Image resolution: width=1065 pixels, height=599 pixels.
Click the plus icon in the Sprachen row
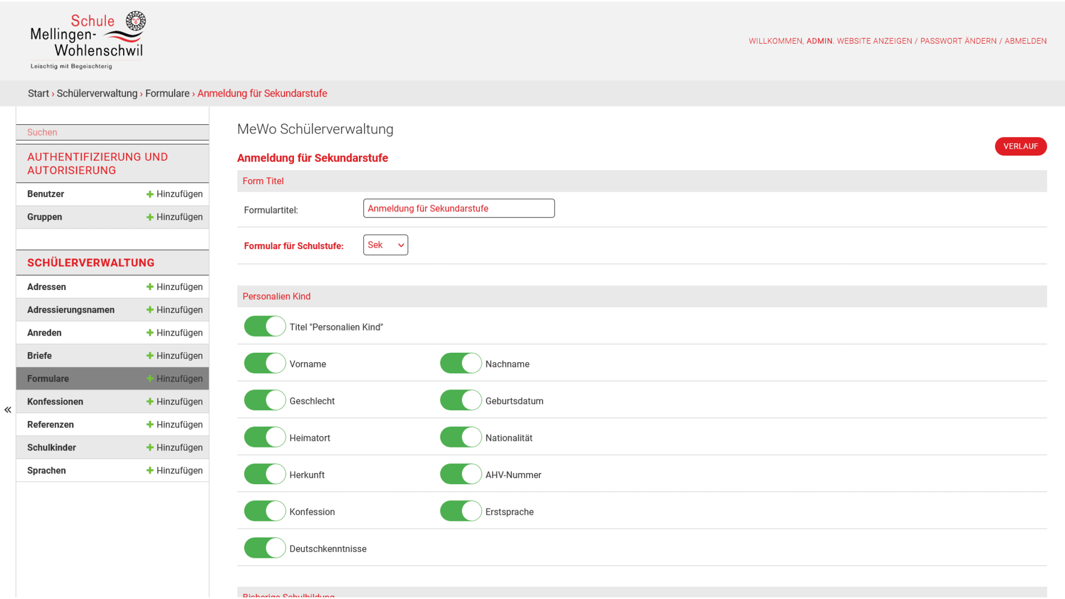pos(150,470)
